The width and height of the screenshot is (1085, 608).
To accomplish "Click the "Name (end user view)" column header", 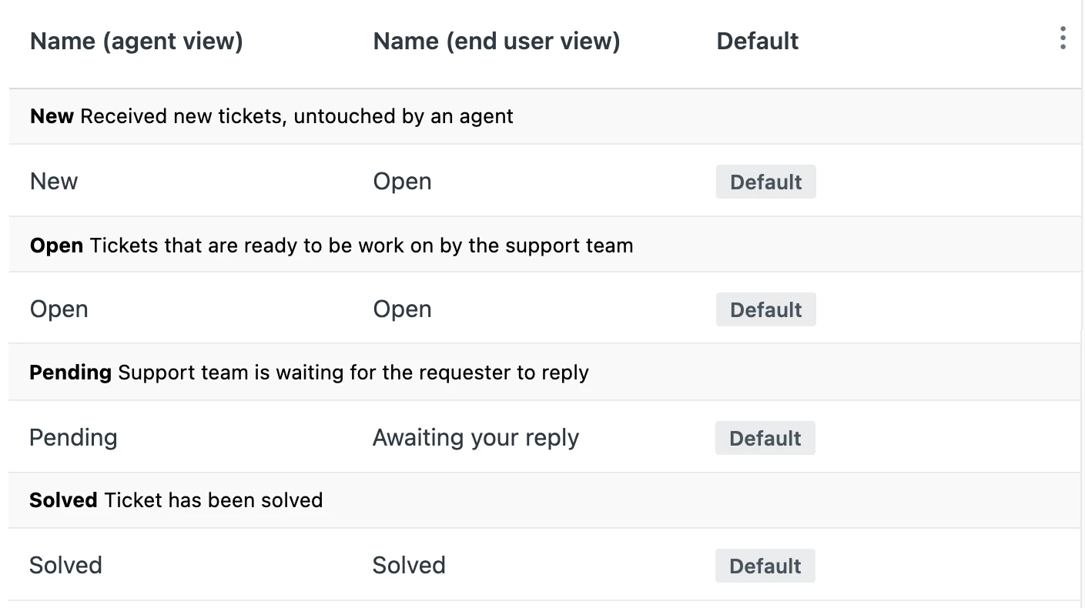I will [x=496, y=41].
